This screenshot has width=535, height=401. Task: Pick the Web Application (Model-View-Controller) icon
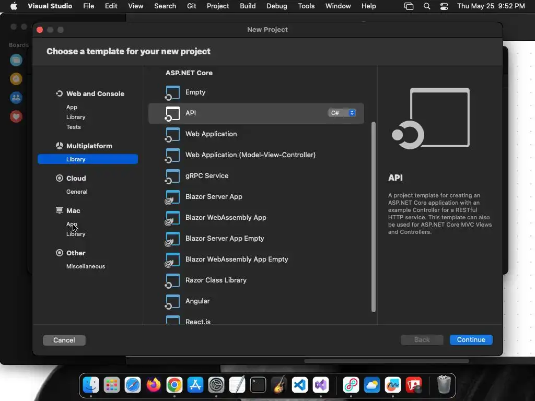(x=172, y=155)
